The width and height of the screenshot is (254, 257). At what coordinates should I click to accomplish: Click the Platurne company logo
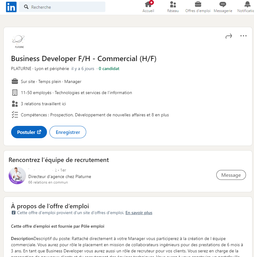pos(19,41)
